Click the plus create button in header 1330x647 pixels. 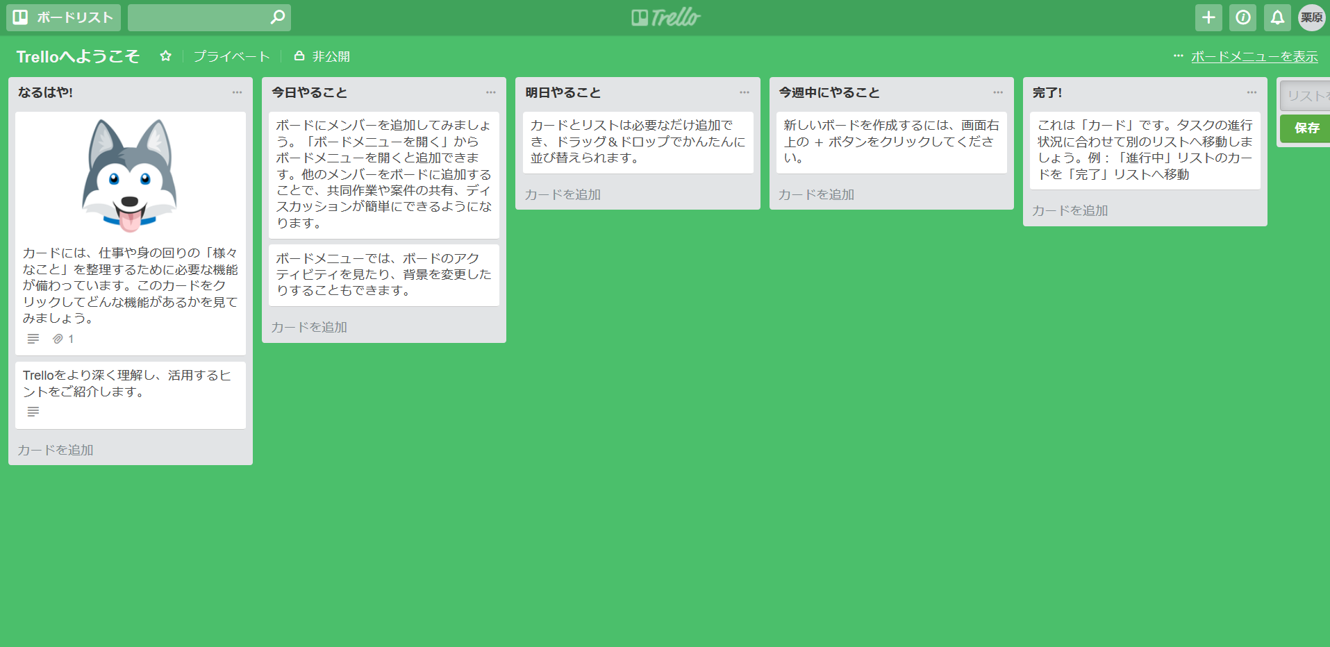(x=1208, y=17)
